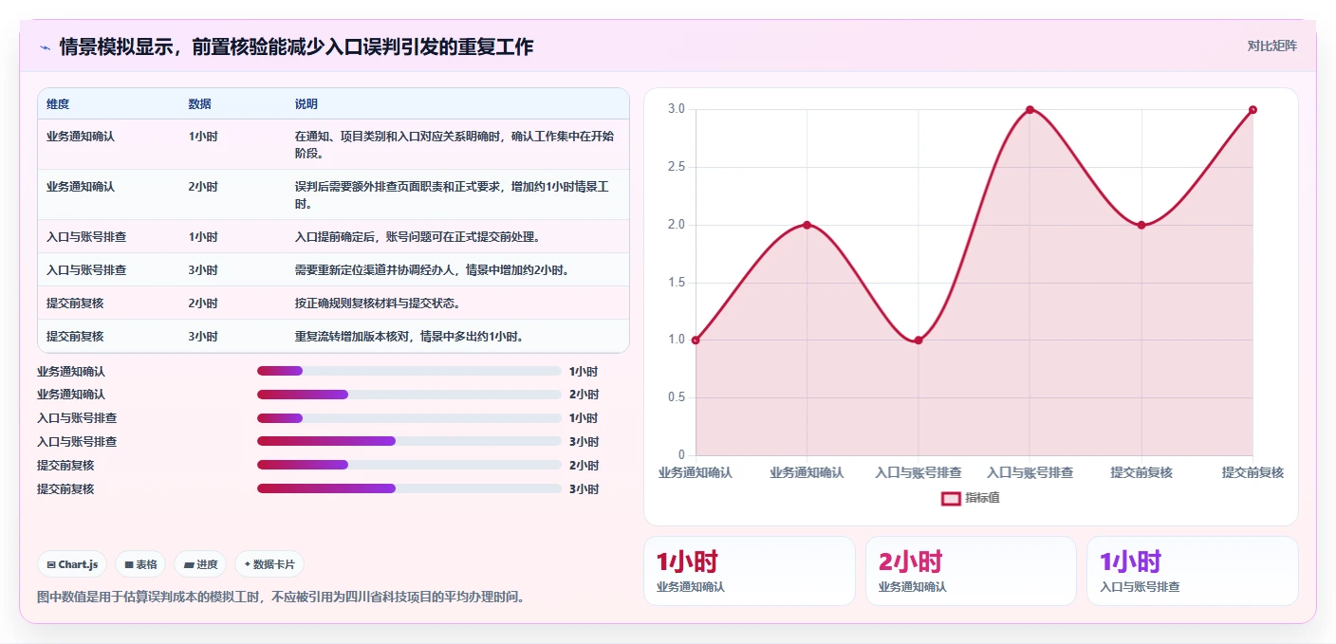Click the 入口与账号排查 progress bar valued 3小时
The image size is (1336, 644).
(409, 441)
